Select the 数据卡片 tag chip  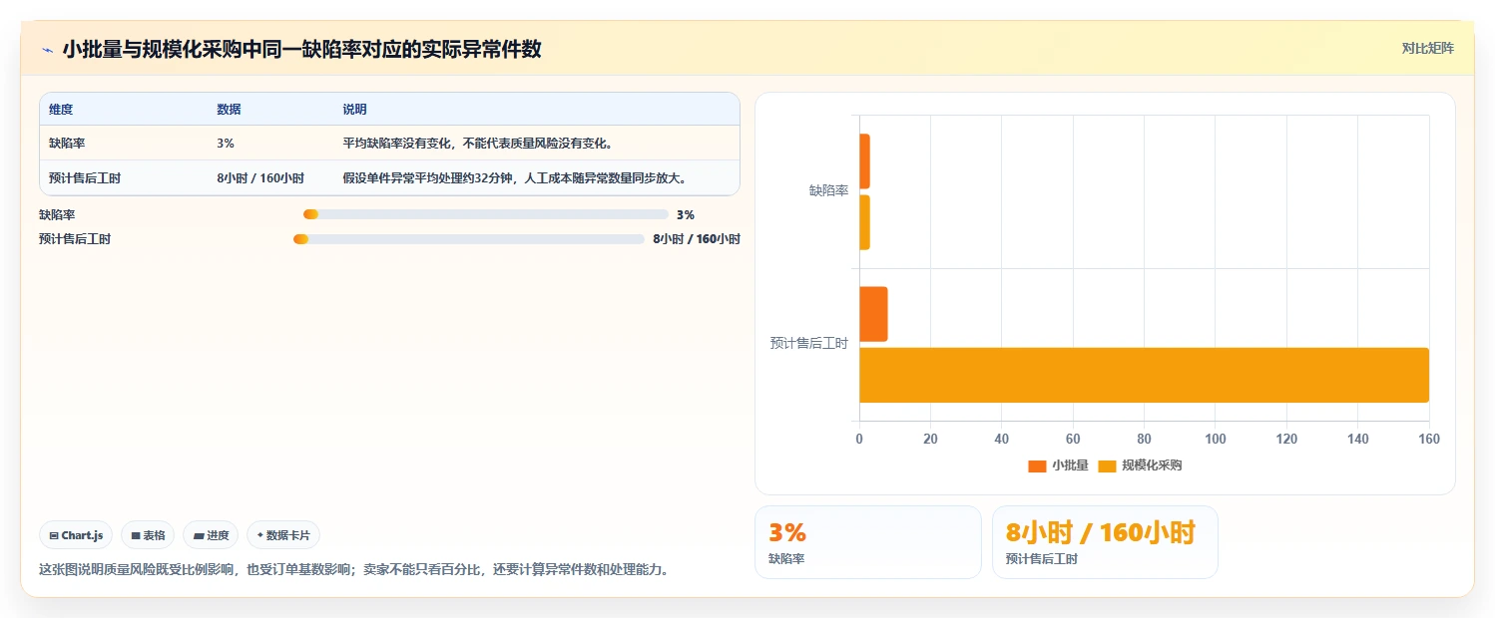(283, 535)
